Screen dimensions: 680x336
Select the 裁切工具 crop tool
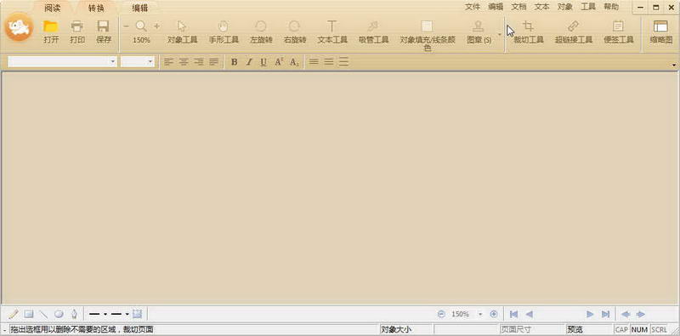pyautogui.click(x=528, y=32)
